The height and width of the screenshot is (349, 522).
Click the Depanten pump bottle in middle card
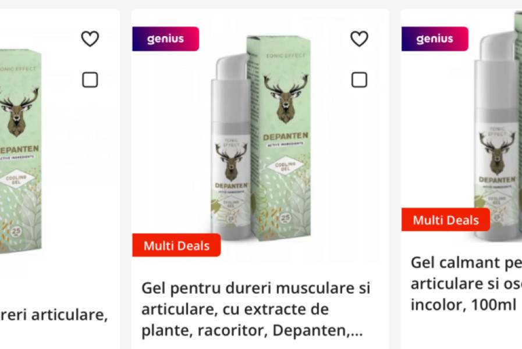230,147
